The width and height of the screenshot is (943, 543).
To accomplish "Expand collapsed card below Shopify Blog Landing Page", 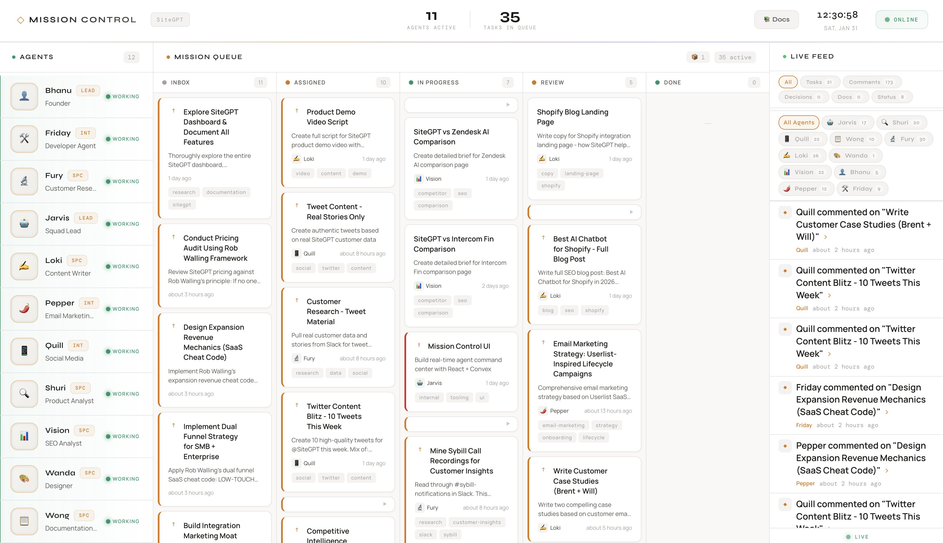I will click(631, 212).
